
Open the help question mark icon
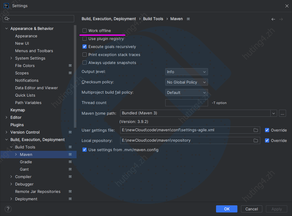click(x=8, y=209)
